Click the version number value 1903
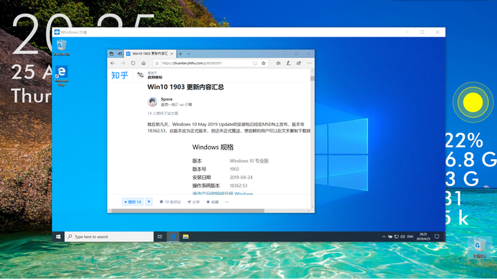The height and width of the screenshot is (279, 497). (234, 169)
